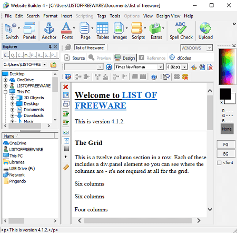Image resolution: width=237 pixels, height=233 pixels.
Task: Click the None color button
Action: tap(227, 129)
